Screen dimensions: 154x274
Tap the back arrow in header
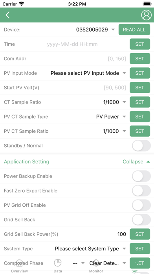coord(7,15)
